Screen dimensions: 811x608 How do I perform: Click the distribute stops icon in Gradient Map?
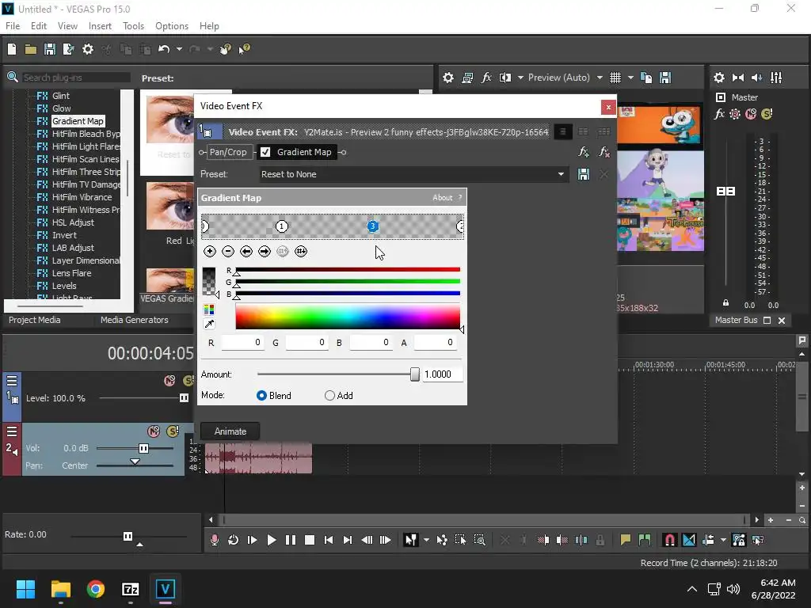coord(301,251)
